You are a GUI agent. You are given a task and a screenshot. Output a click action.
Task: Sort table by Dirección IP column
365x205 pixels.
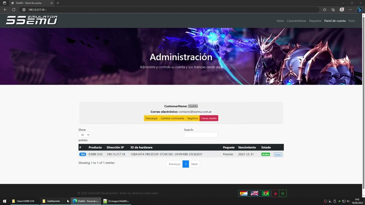(115, 147)
